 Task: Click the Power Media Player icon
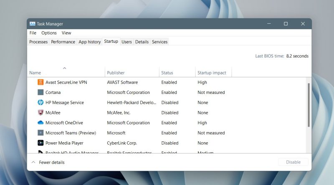(40, 143)
